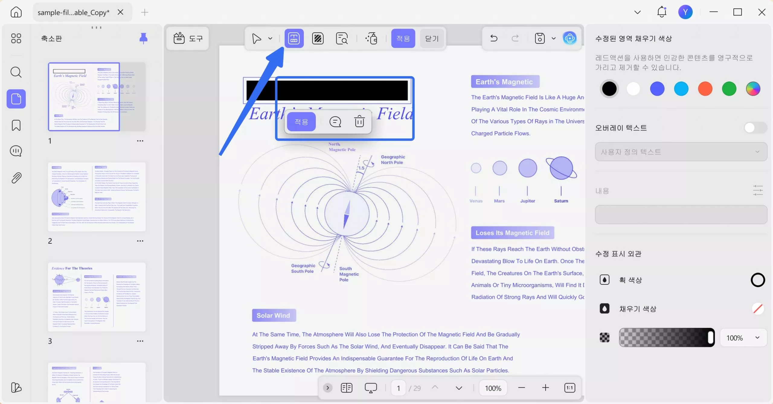Open the comments panel icon
Screen dimensions: 773x404
16,151
